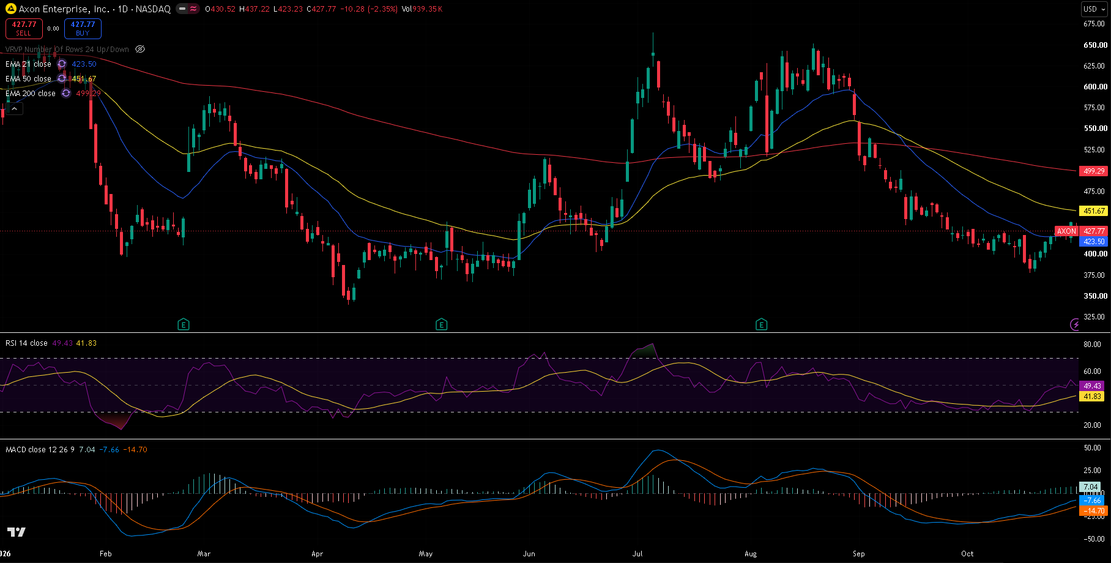The width and height of the screenshot is (1111, 563).
Task: Open the USD currency dropdown
Action: (1094, 9)
